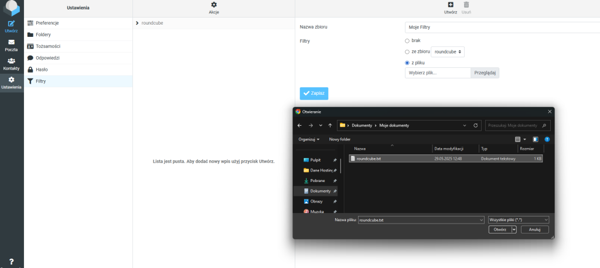600x268 pixels.
Task: Click the Nazwa zbioru input field
Action: (x=502, y=28)
